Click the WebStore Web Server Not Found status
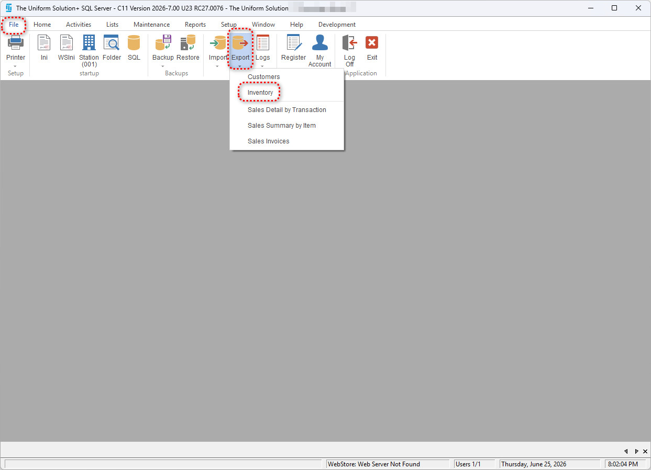Image resolution: width=651 pixels, height=470 pixels. tap(388, 464)
